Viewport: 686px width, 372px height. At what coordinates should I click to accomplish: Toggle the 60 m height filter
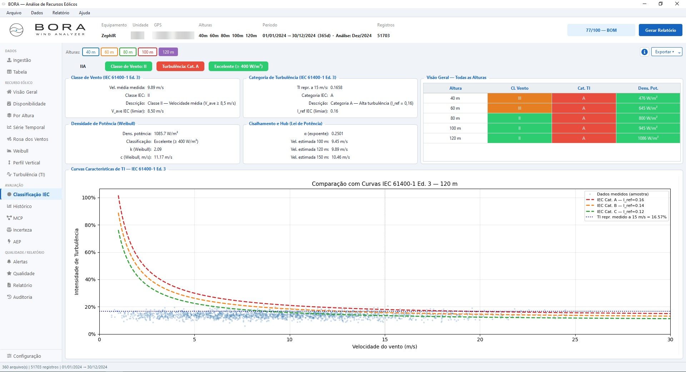point(109,52)
